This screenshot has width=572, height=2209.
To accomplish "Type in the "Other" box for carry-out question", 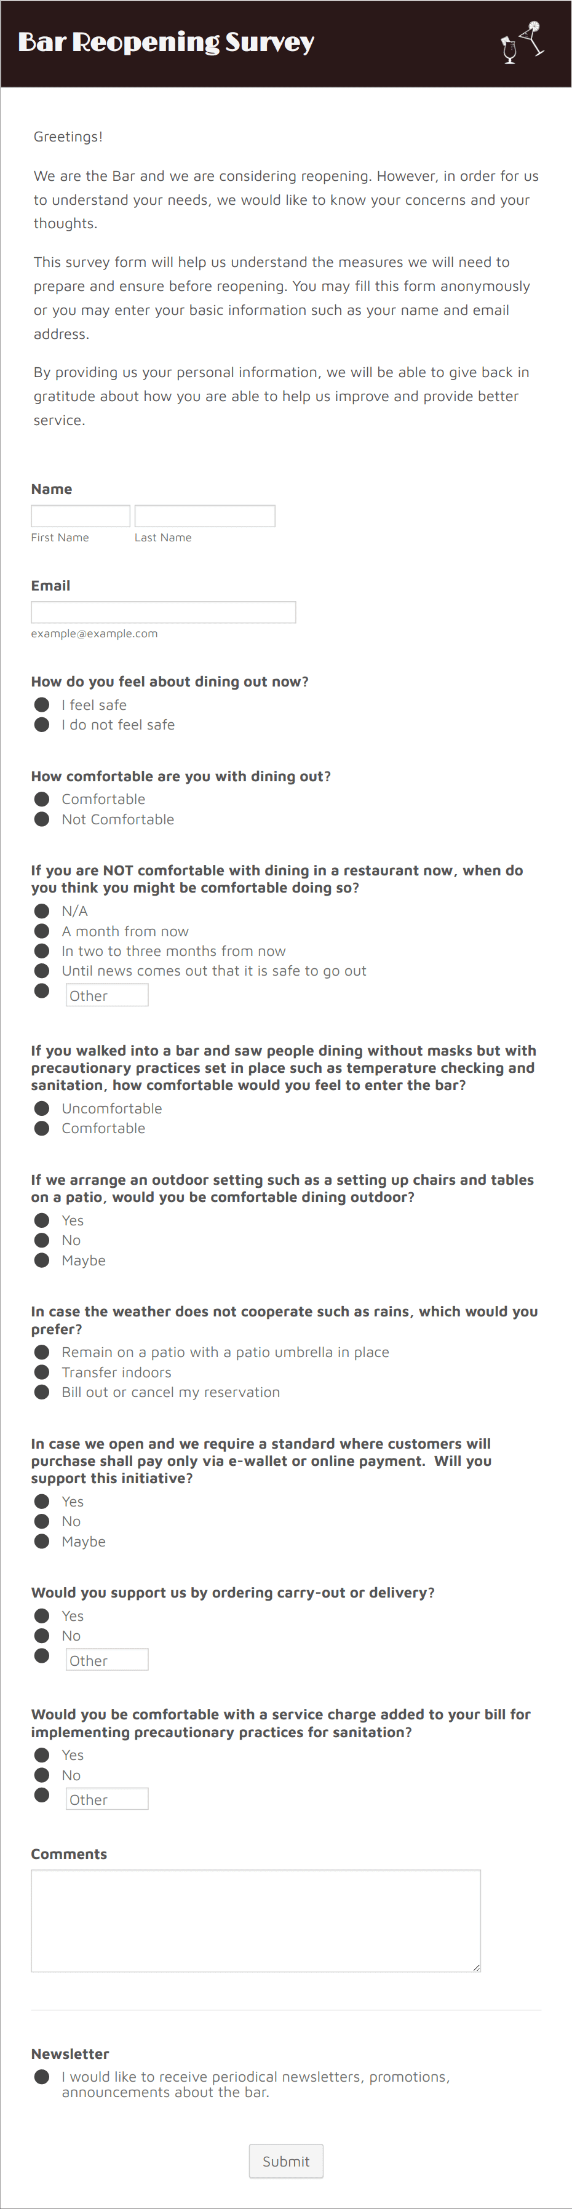I will coord(106,1658).
